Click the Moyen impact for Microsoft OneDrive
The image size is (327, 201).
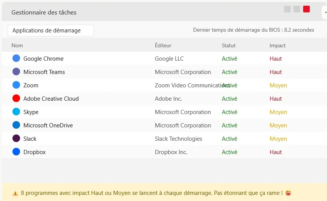(x=278, y=125)
